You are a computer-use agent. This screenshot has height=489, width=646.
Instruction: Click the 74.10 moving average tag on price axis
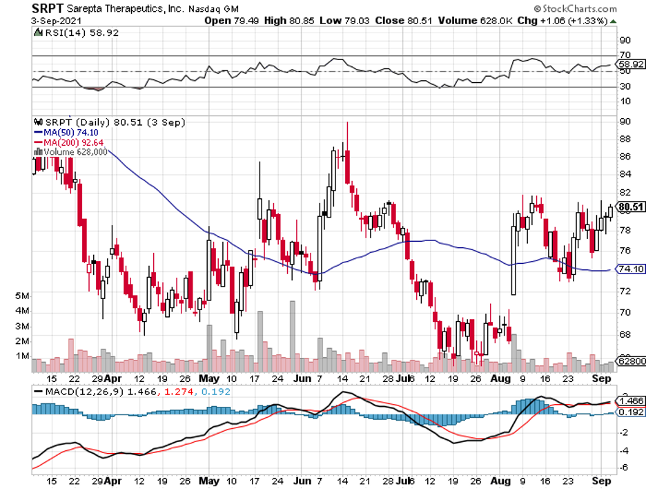point(631,269)
